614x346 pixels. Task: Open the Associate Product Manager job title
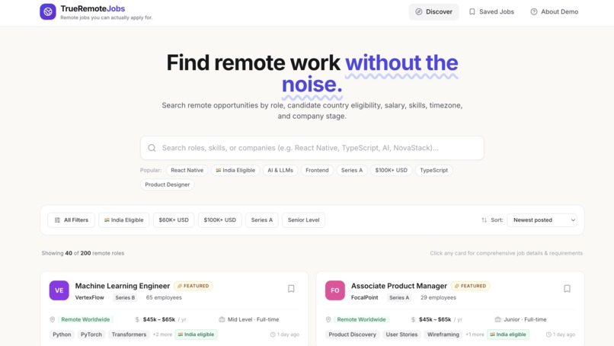pos(399,286)
